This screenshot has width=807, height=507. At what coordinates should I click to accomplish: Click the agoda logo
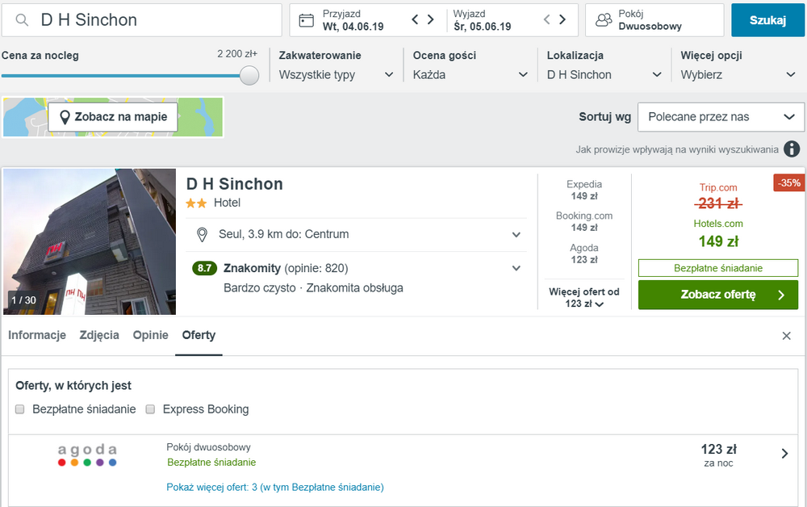(87, 455)
